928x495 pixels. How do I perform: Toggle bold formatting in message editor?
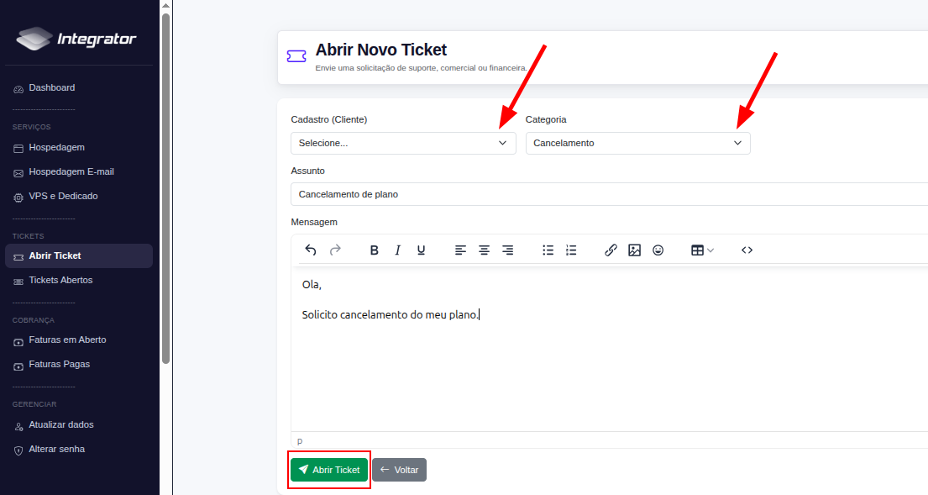point(375,250)
